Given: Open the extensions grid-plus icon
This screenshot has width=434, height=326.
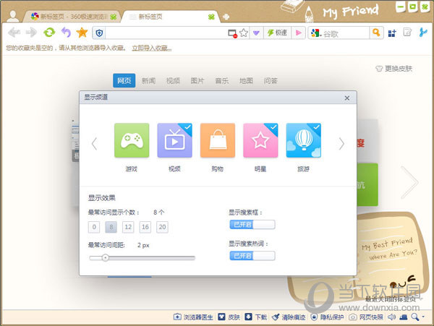Looking at the screenshot, I should point(392,33).
